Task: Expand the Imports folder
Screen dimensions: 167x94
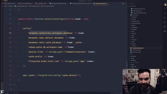Action: tap(133, 34)
